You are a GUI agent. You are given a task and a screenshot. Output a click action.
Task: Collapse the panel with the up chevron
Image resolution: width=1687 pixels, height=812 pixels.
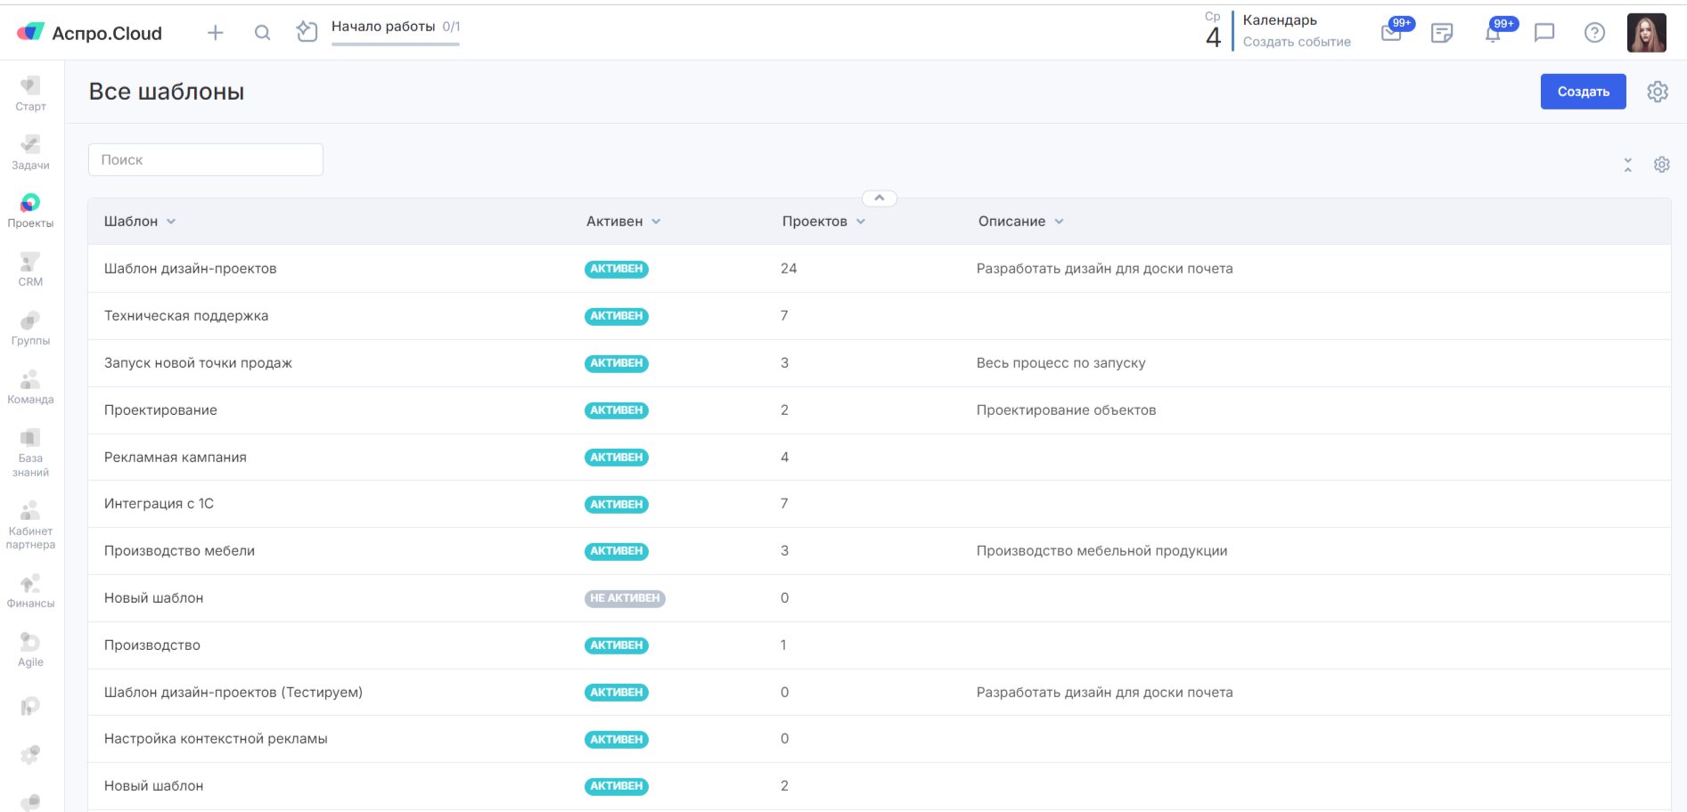tap(879, 199)
